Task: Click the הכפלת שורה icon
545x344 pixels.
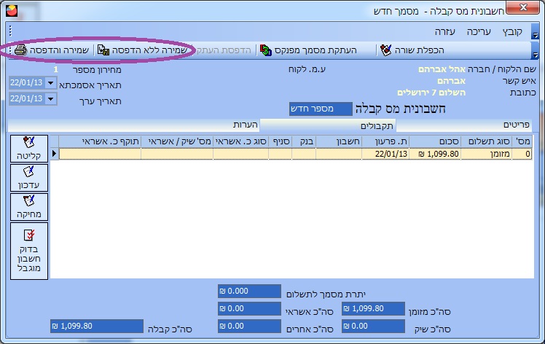Action: point(386,50)
